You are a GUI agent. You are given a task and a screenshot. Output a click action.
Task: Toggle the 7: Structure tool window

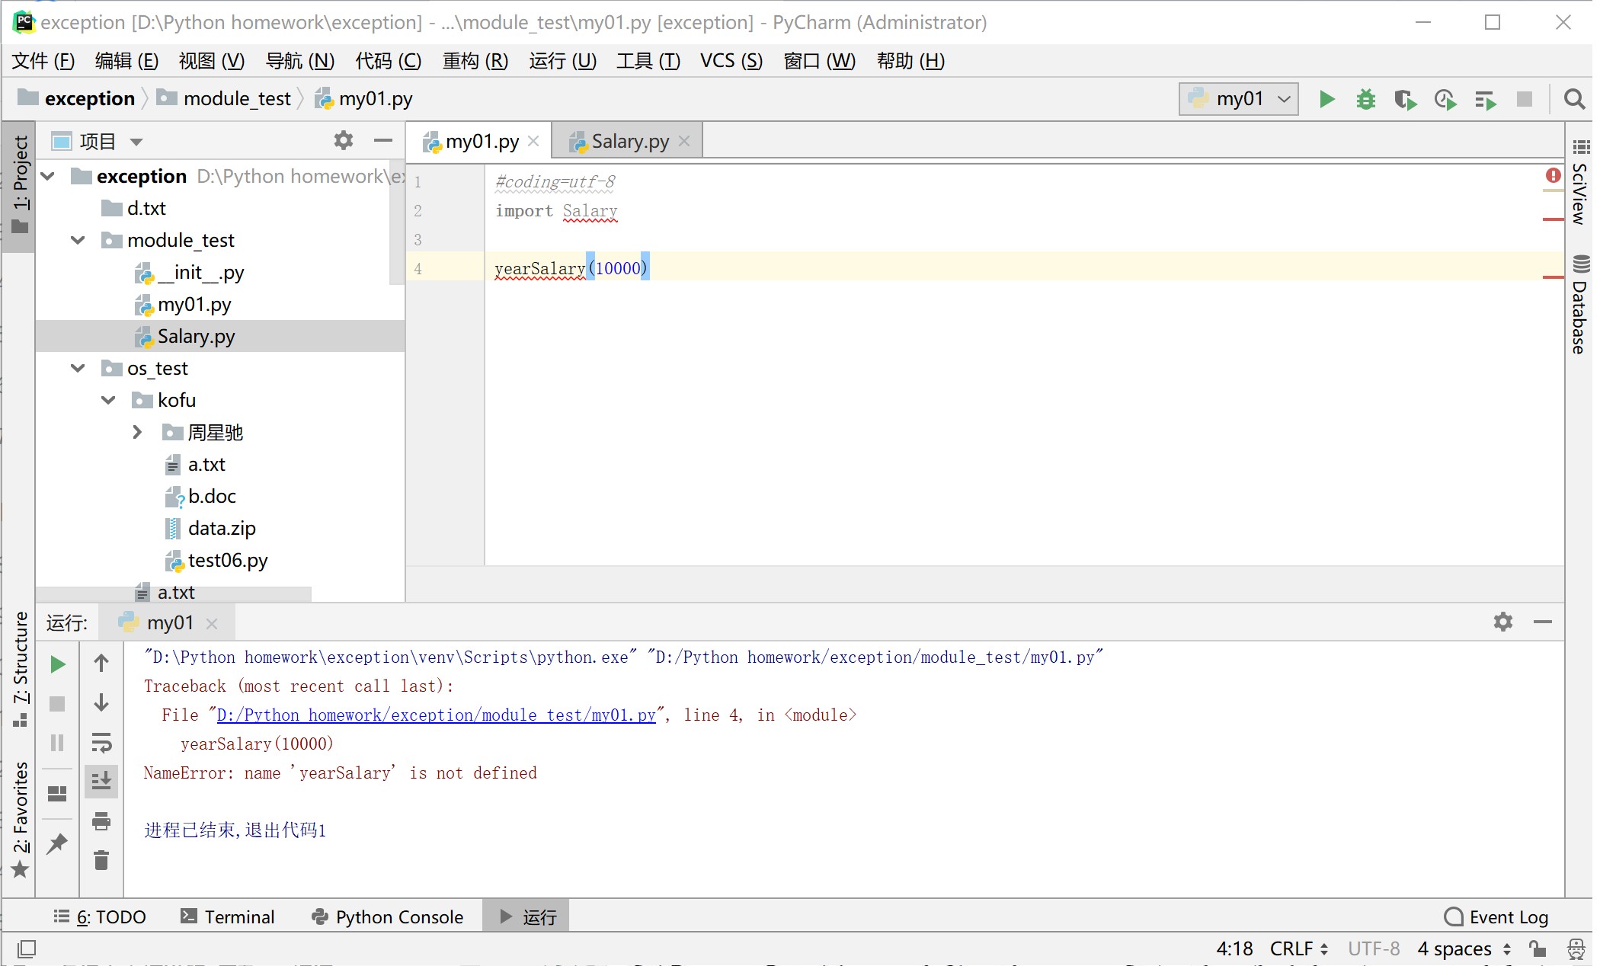(20, 669)
